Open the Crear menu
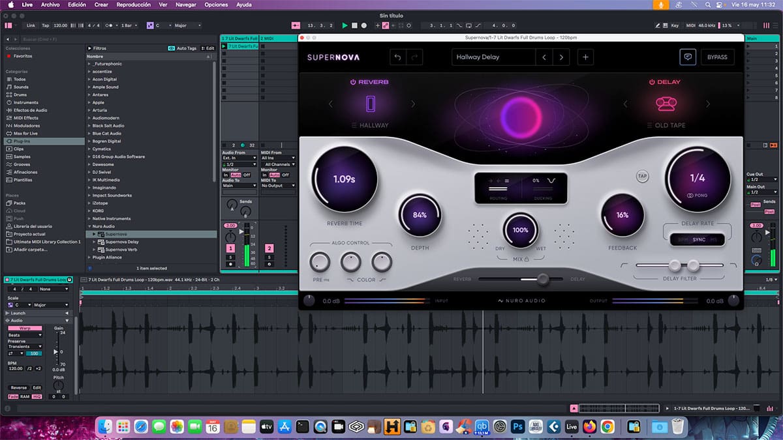 click(101, 5)
